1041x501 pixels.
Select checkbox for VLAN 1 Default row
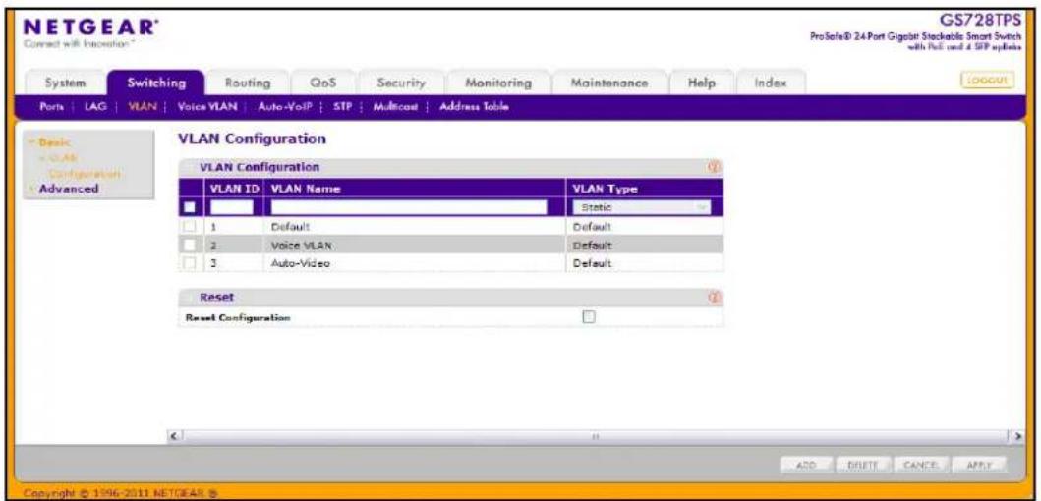pos(190,227)
